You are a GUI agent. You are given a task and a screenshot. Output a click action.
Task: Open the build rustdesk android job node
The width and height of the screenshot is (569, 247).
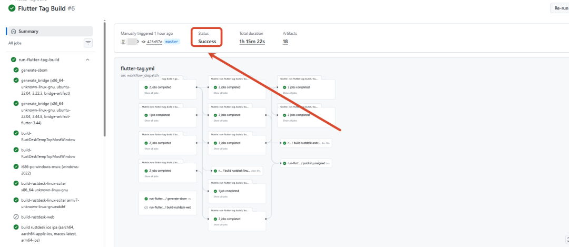click(306, 143)
